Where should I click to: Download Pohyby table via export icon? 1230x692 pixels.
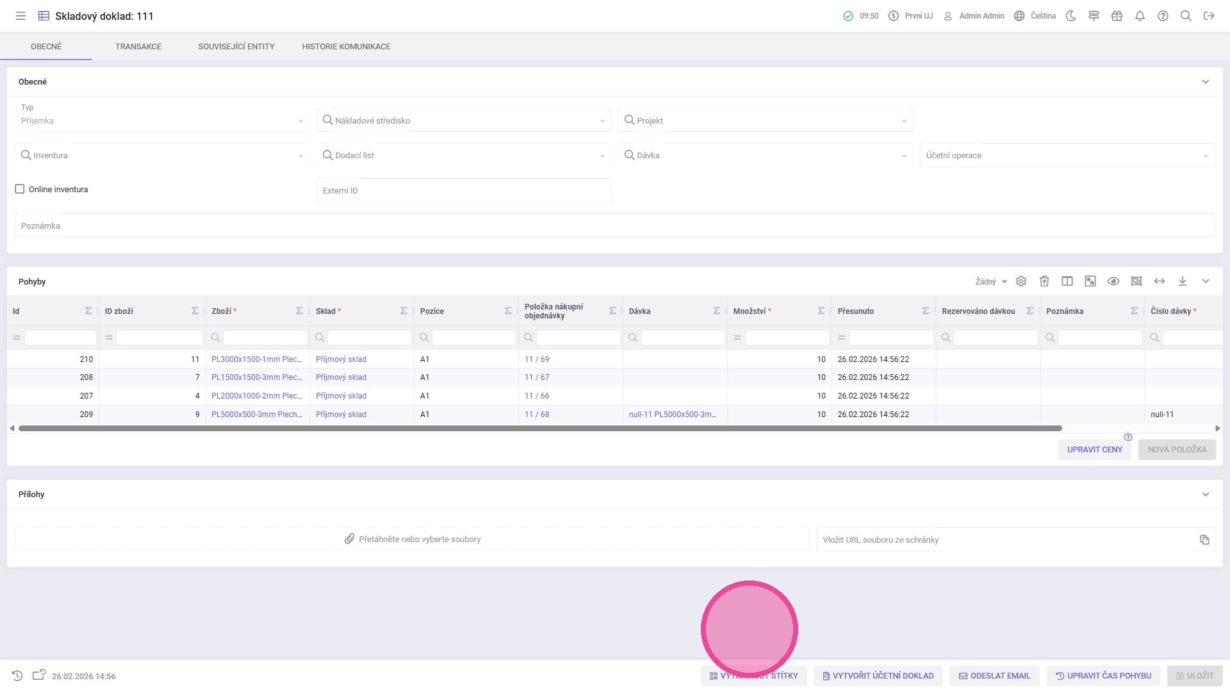point(1183,281)
